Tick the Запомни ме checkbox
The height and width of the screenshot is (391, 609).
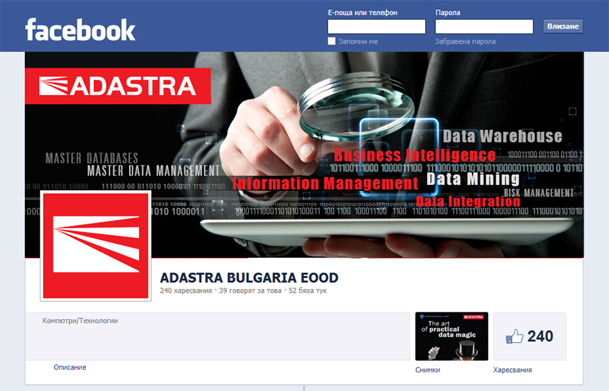(x=331, y=41)
